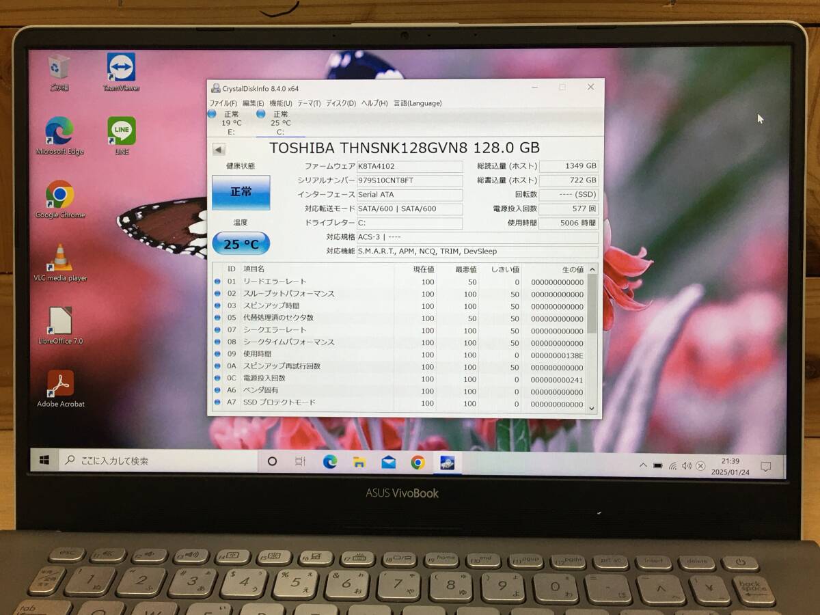
Task: Launch Google Chrome from the desktop
Action: pyautogui.click(x=60, y=200)
